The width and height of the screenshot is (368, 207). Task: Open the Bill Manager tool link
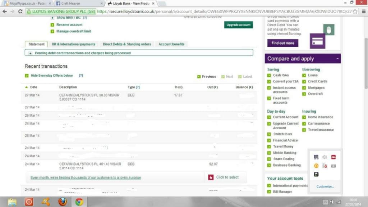pyautogui.click(x=282, y=192)
